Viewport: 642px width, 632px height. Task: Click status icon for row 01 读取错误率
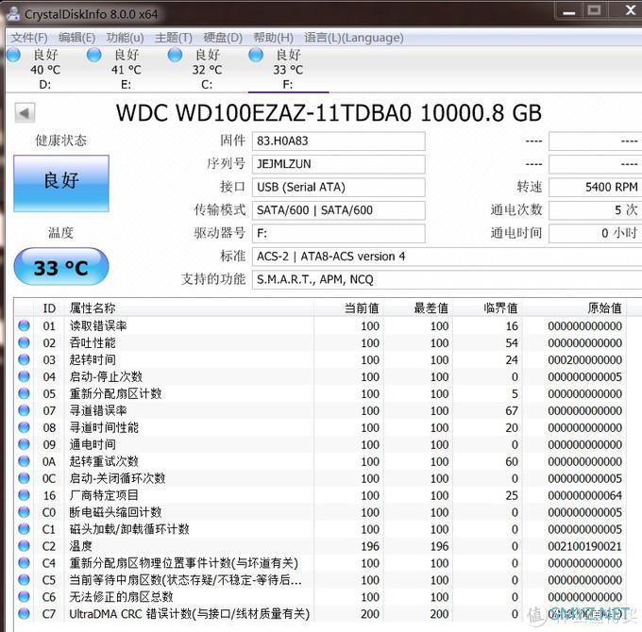[x=25, y=325]
